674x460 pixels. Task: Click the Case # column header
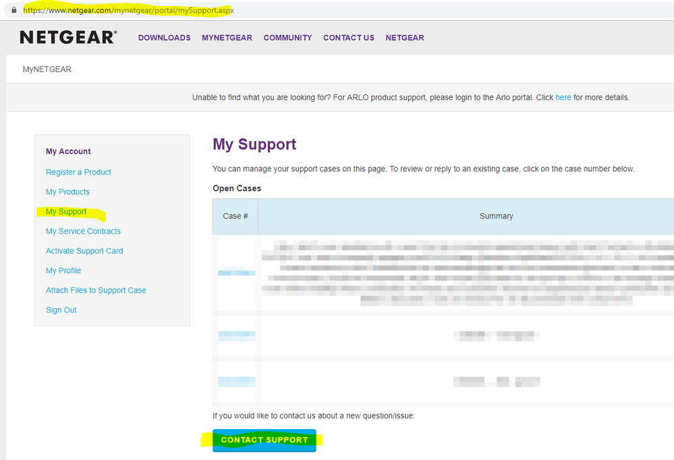tap(235, 217)
